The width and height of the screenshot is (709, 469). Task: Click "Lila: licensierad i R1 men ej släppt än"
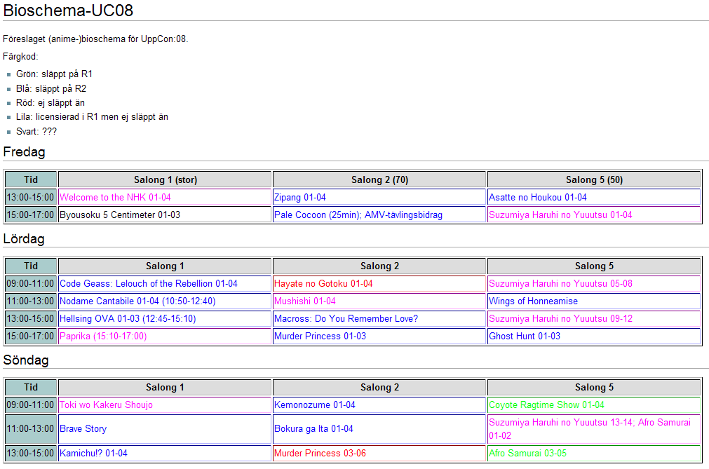pyautogui.click(x=93, y=116)
